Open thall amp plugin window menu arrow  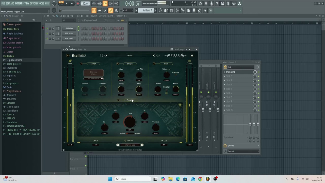pos(63,49)
